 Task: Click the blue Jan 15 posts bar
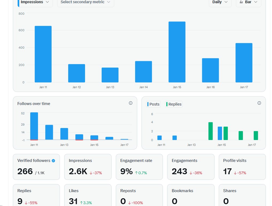point(220,133)
